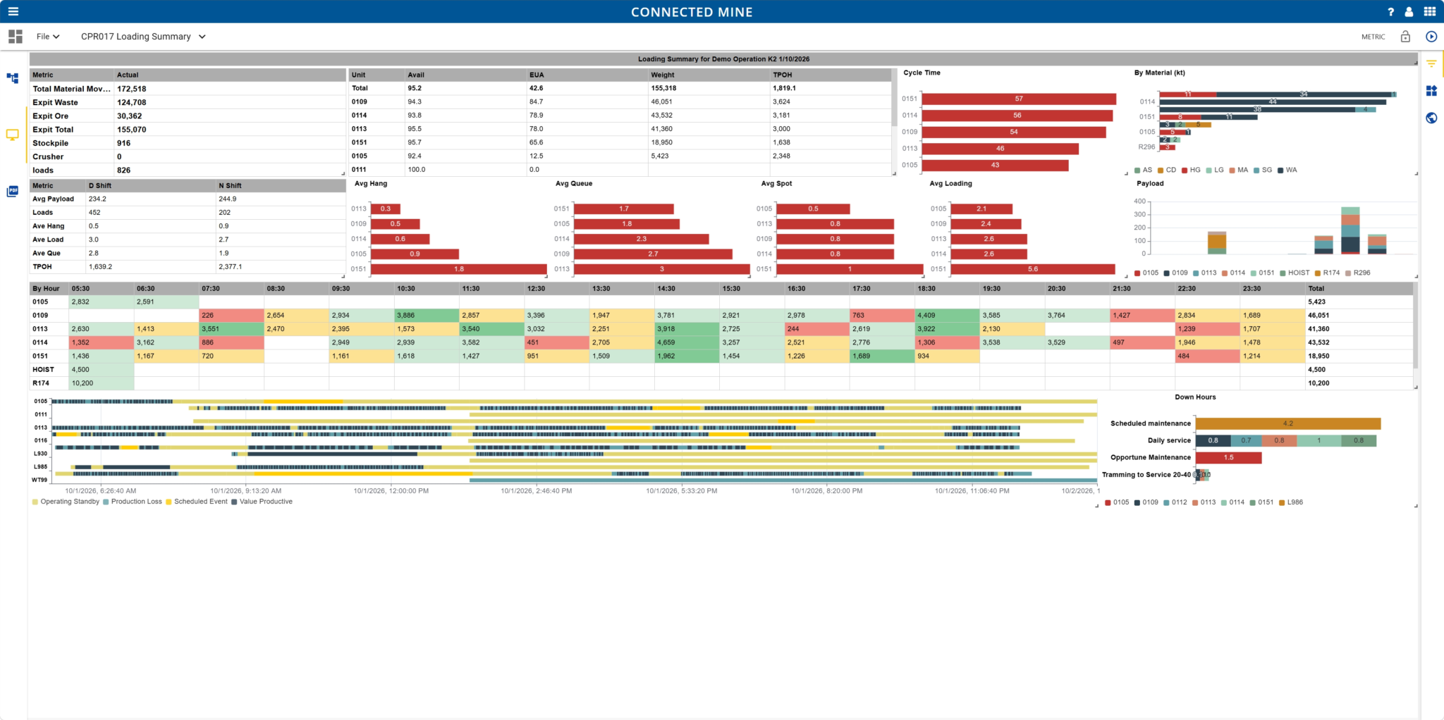Screen dimensions: 1444x720
Task: Open the filter icon in right sidebar
Action: tap(1431, 64)
